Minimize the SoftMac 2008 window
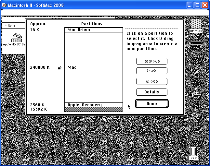 (190, 5)
